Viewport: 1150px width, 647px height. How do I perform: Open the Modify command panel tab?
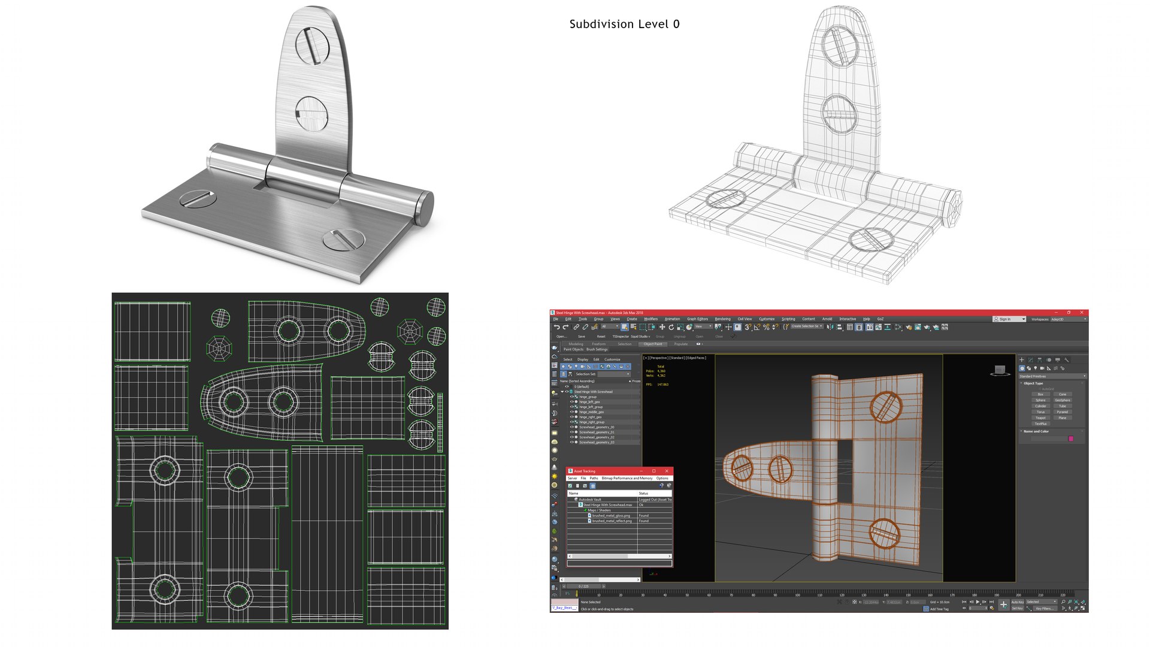[x=1031, y=360]
